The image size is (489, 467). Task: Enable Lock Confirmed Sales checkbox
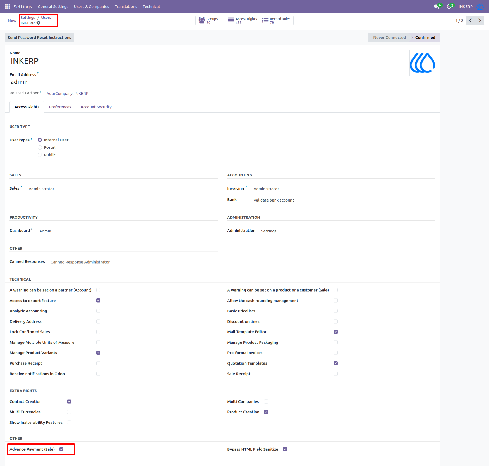pos(98,332)
